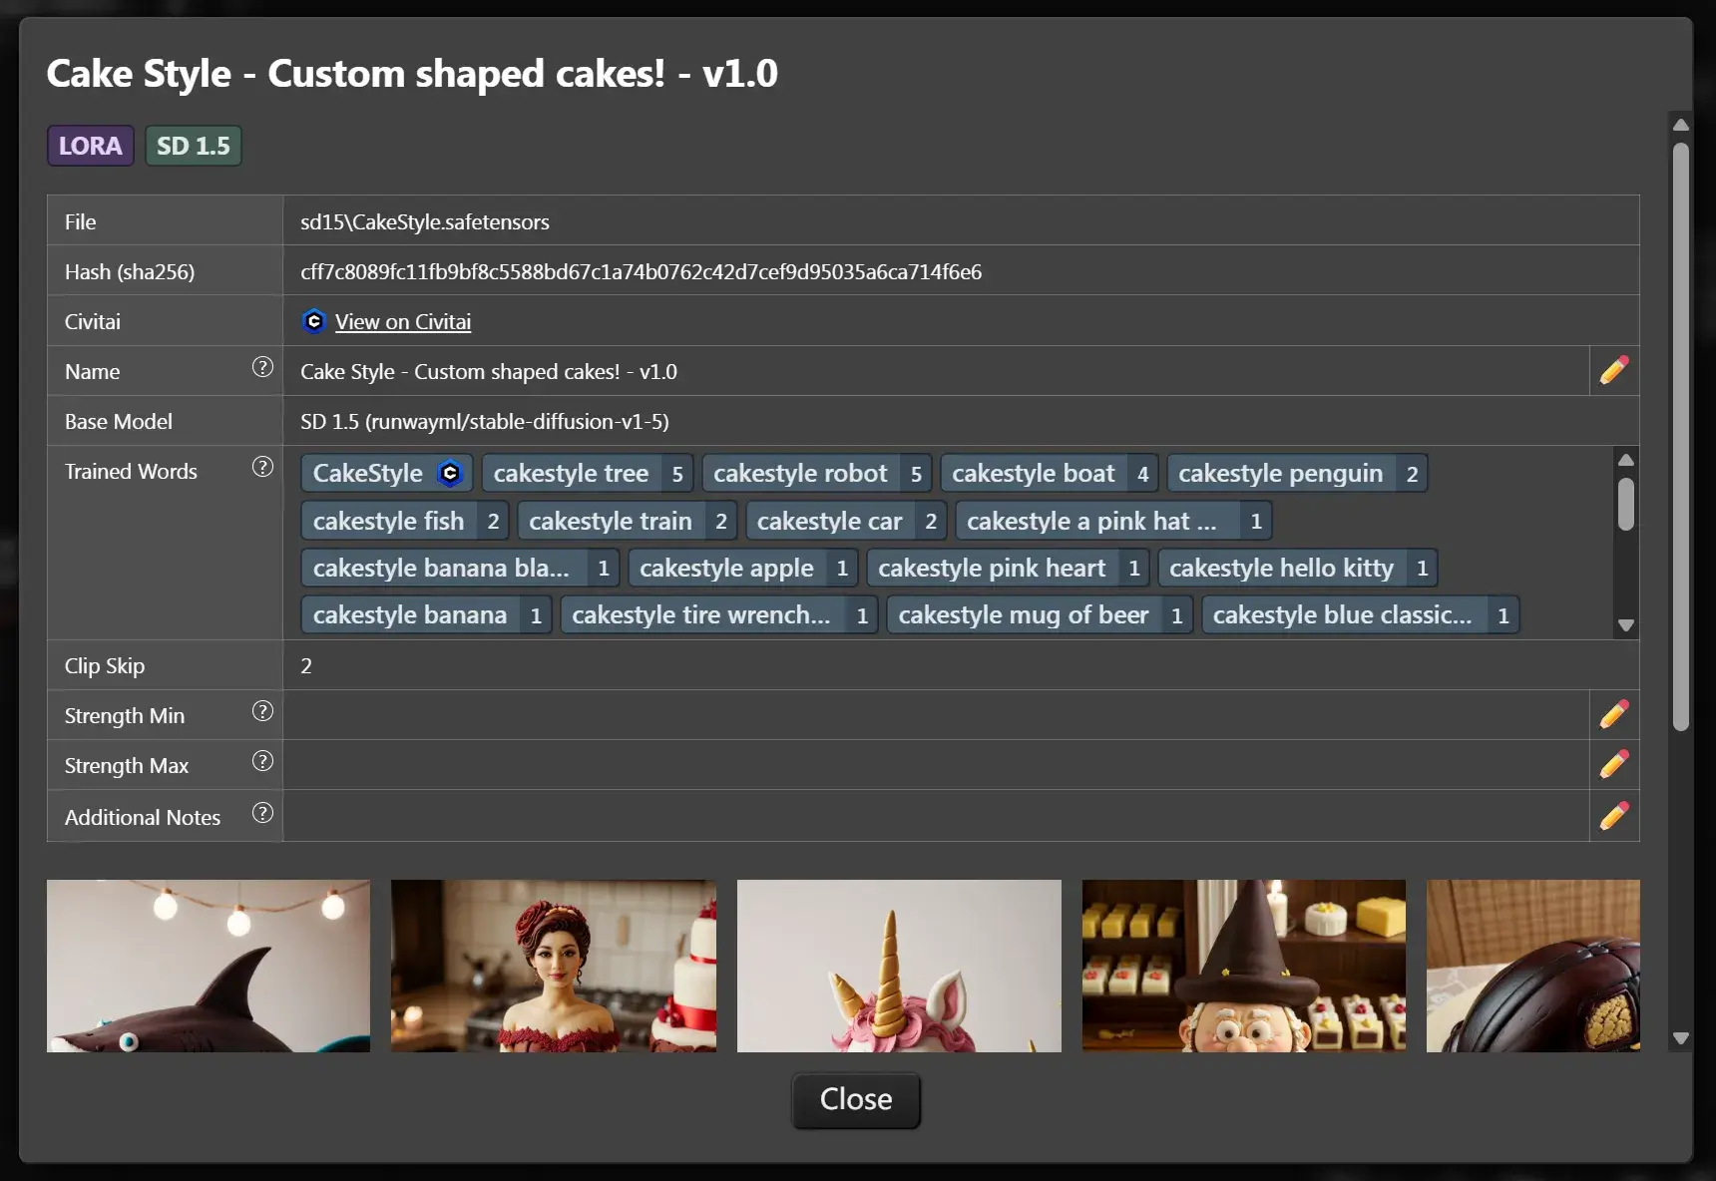Viewport: 1716px width, 1181px height.
Task: Click the Name value Cake Style text
Action: coord(489,371)
